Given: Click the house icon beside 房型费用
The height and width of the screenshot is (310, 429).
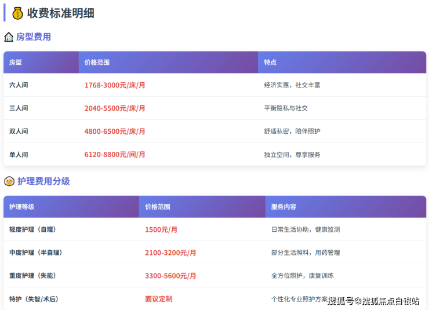Looking at the screenshot, I should pyautogui.click(x=9, y=37).
